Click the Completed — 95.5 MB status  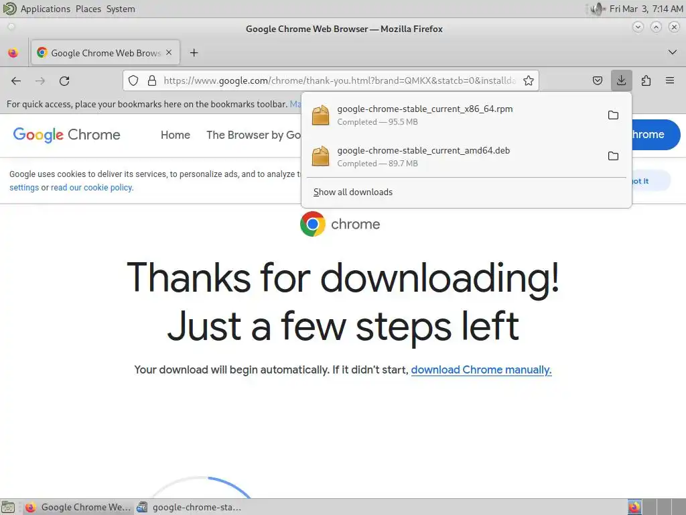tap(378, 122)
